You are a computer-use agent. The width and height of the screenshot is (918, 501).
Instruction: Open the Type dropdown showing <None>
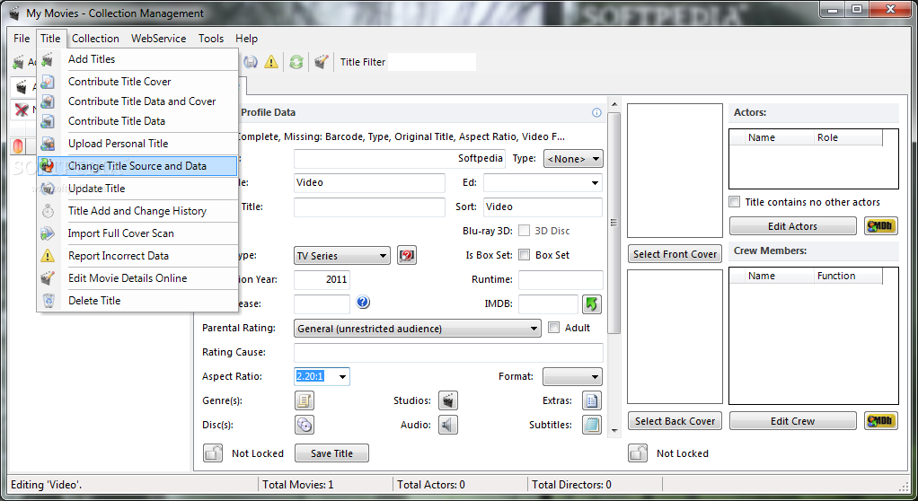pos(573,159)
